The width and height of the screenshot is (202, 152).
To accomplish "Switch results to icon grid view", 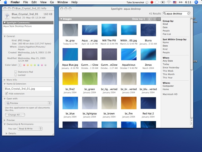I will tap(159, 19).
